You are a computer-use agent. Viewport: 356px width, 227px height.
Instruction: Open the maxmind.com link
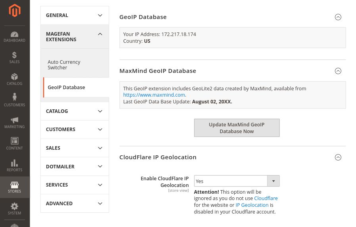pyautogui.click(x=154, y=95)
